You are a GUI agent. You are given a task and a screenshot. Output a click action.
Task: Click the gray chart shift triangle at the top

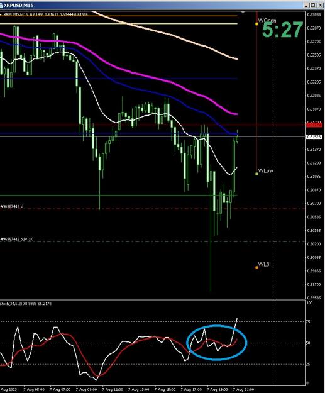(x=243, y=12)
